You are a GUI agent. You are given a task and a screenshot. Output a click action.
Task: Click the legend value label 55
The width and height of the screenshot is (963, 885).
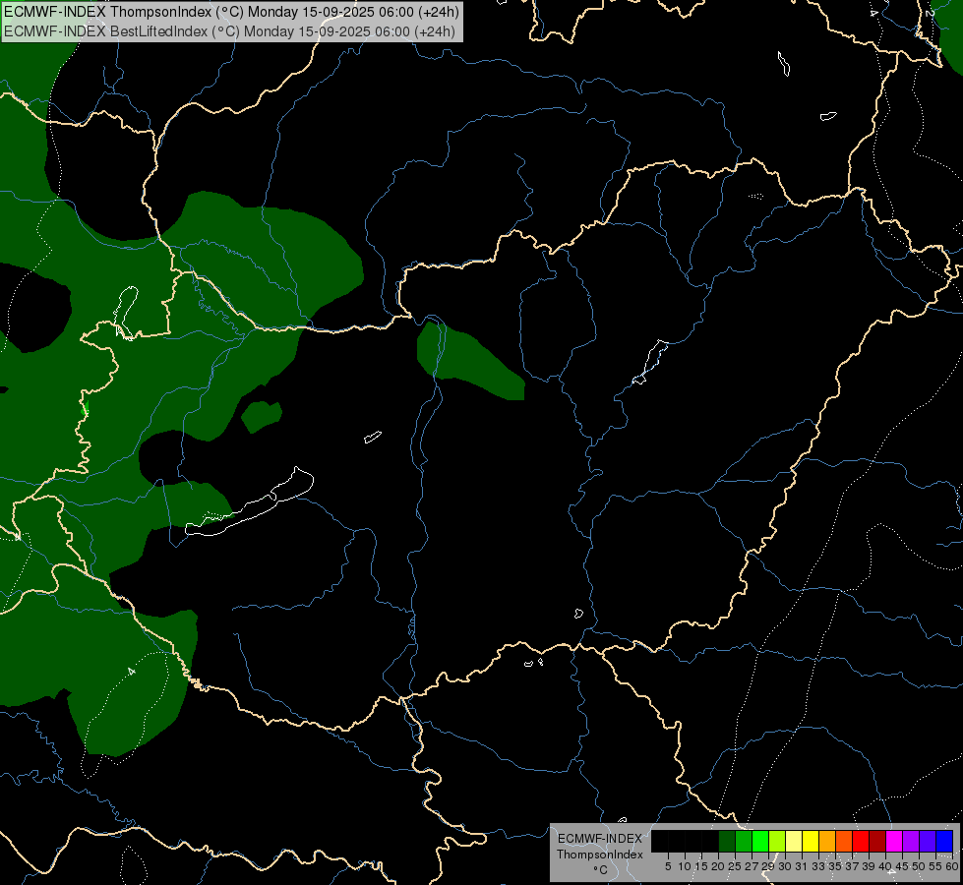pos(934,866)
